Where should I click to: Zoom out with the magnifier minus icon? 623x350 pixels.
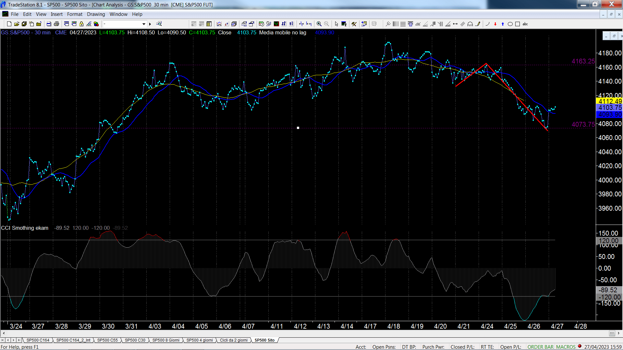coord(326,24)
